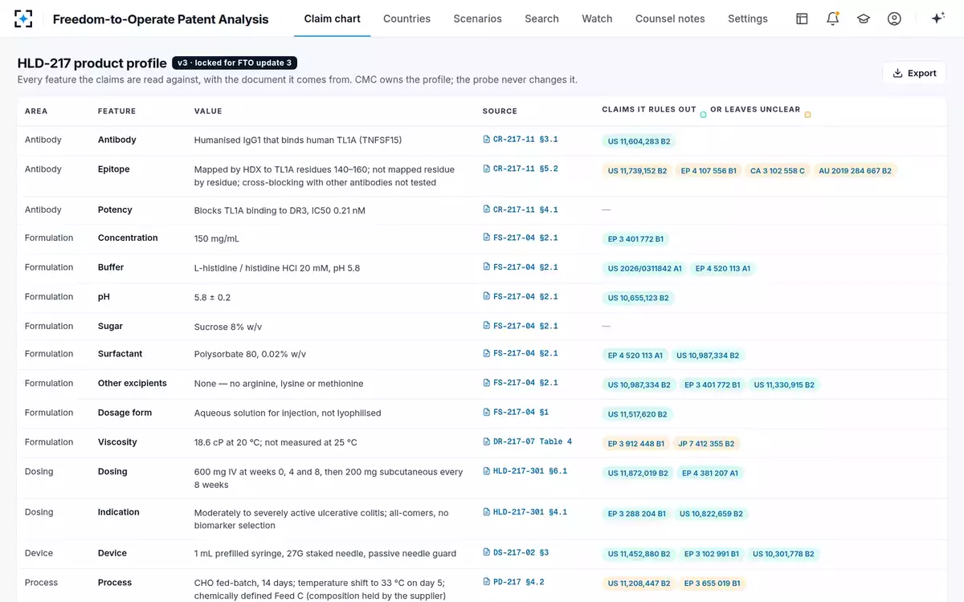Open the Settings tab
The width and height of the screenshot is (964, 602).
[748, 18]
